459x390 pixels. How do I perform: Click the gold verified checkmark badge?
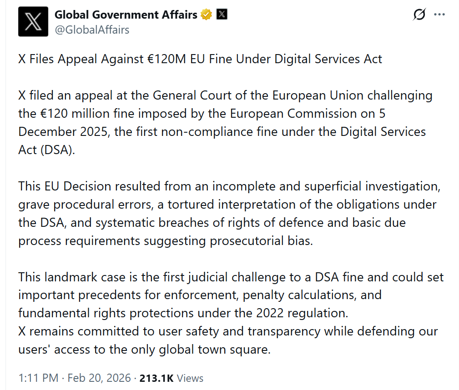[x=206, y=15]
